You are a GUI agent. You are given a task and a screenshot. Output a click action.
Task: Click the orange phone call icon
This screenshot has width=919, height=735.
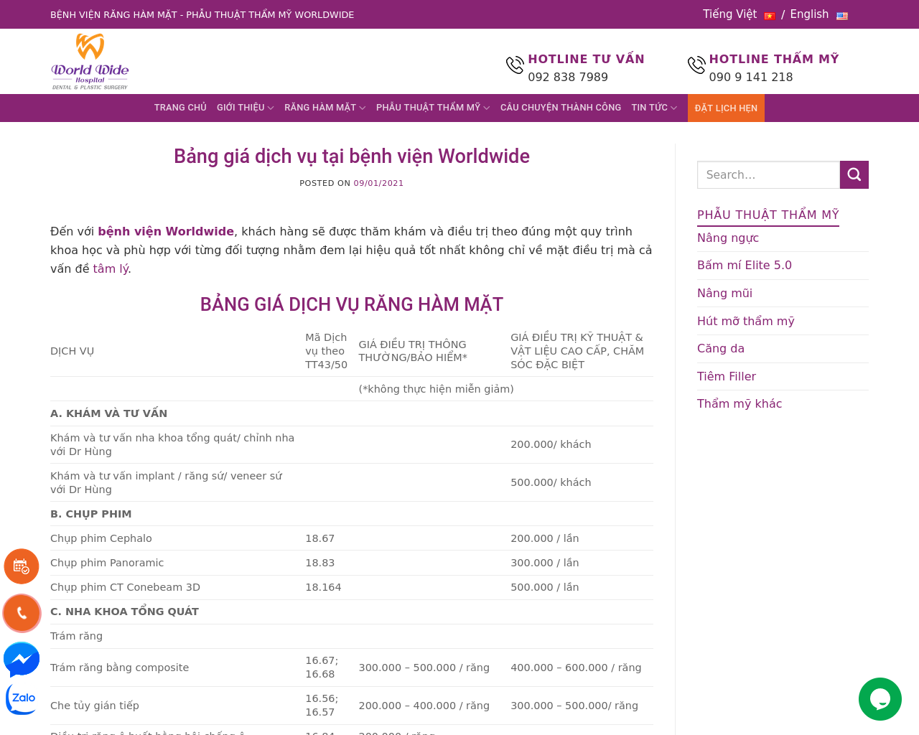click(x=22, y=612)
